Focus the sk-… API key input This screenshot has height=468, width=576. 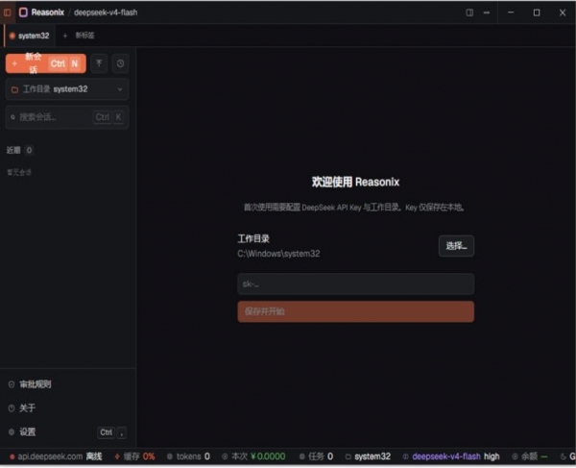pos(355,283)
